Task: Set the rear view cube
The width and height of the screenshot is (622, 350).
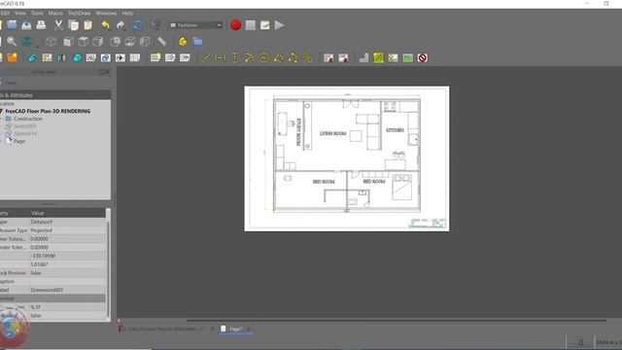Action: click(115, 41)
